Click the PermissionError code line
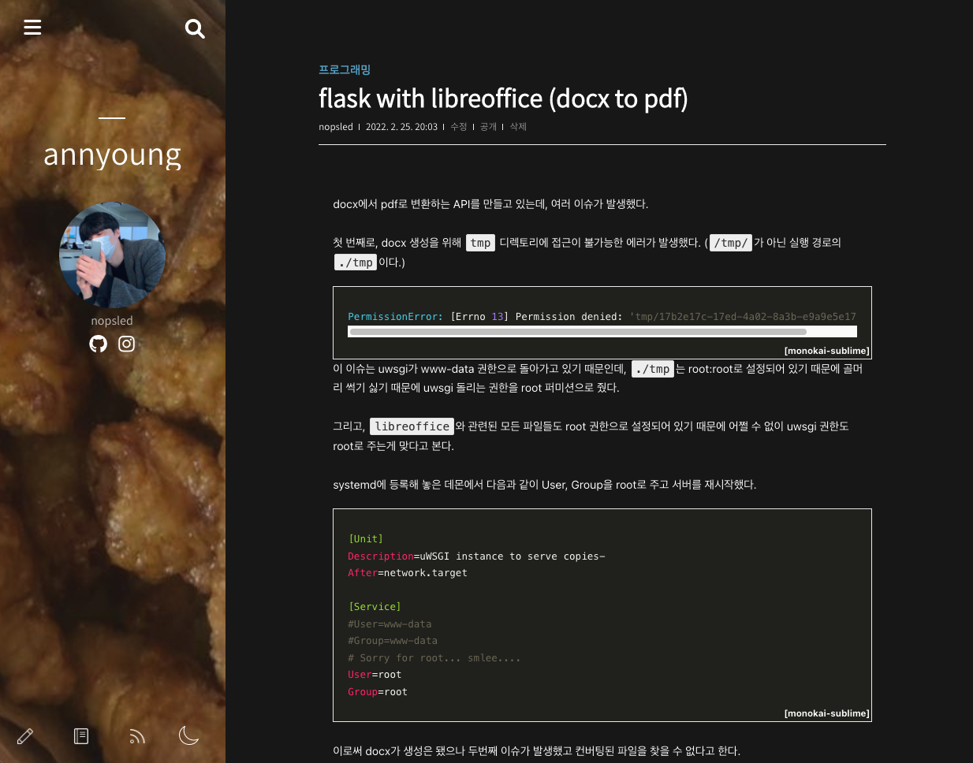The image size is (973, 763). point(602,317)
